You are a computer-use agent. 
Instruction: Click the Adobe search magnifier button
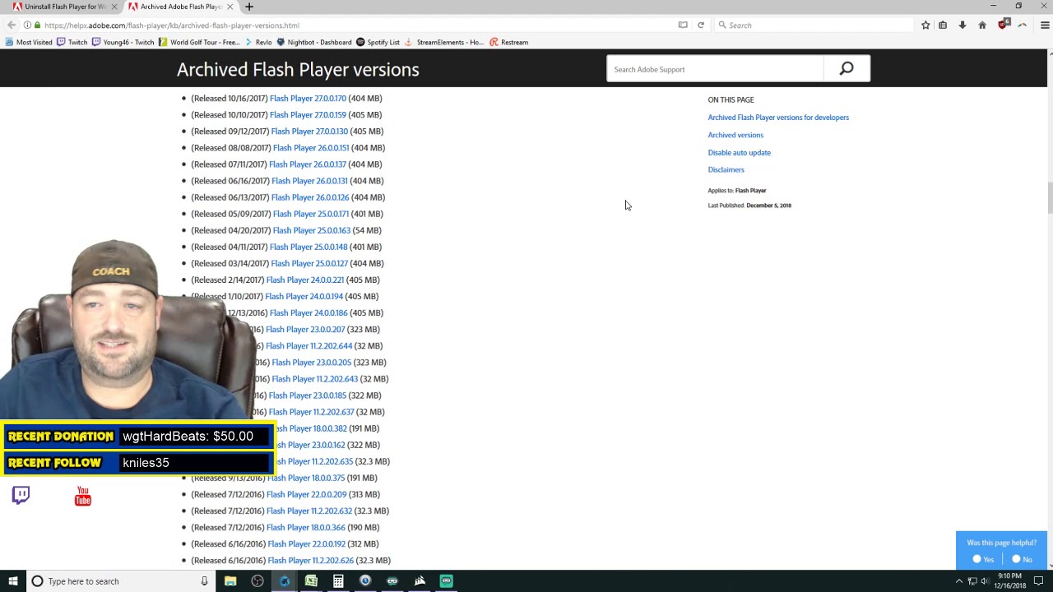(847, 69)
